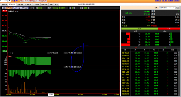The height and width of the screenshot is (97, 181).
Task: Open the 個股分析 tab
Action: pyautogui.click(x=44, y=5)
